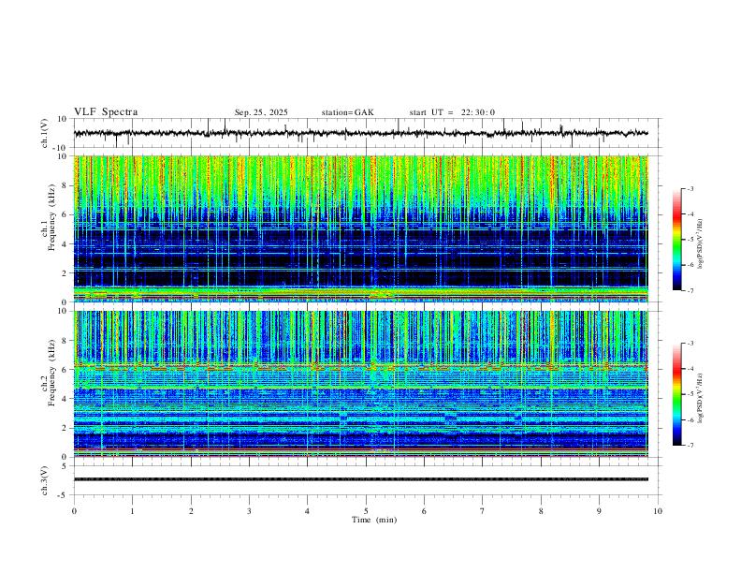
Task: Click the time axis tick label '8'
Action: [541, 511]
